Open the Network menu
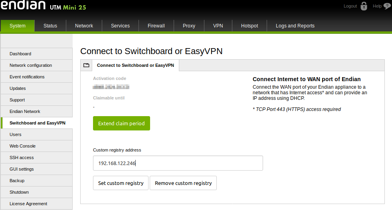This screenshot has width=392, height=210. (x=84, y=26)
